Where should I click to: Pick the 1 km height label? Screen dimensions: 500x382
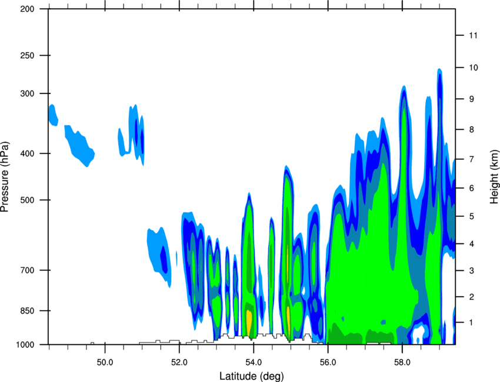tap(471, 323)
